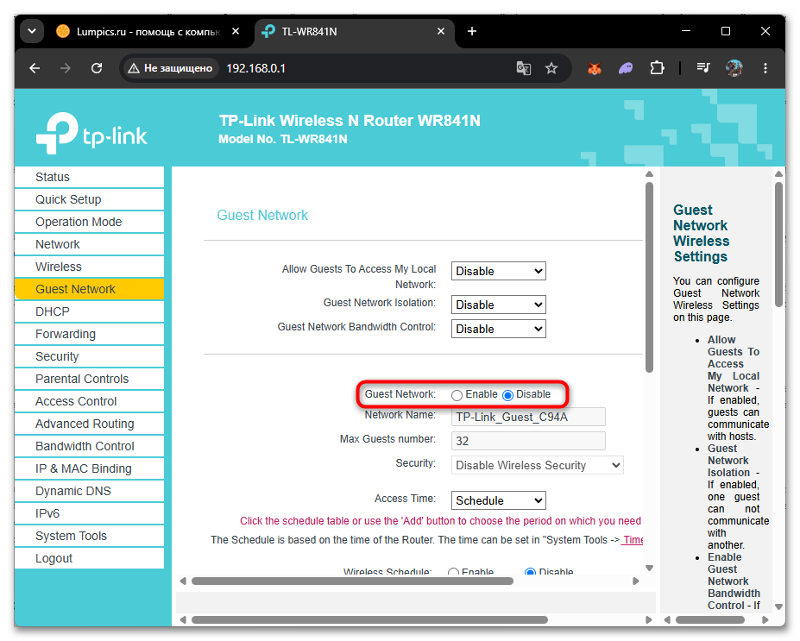This screenshot has height=641, width=800.
Task: Open the tab search dropdown arrow
Action: coord(32,31)
